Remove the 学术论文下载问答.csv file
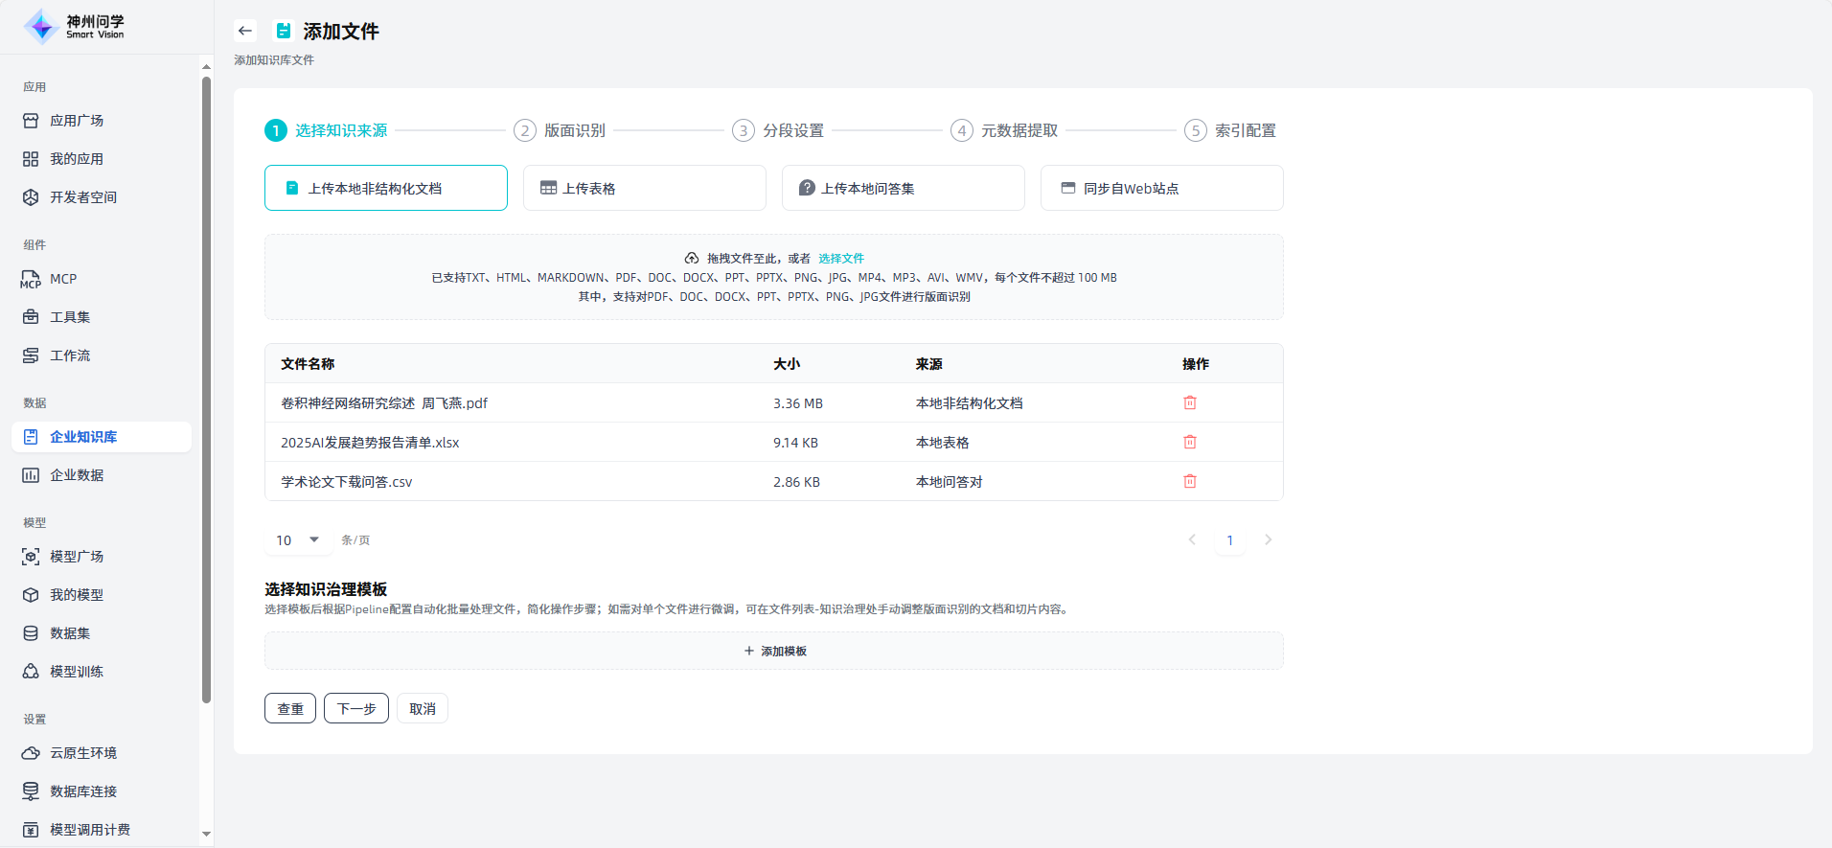The image size is (1832, 848). 1189,482
